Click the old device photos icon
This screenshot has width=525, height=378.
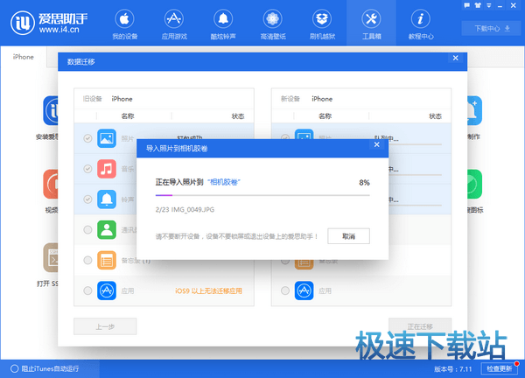click(107, 138)
